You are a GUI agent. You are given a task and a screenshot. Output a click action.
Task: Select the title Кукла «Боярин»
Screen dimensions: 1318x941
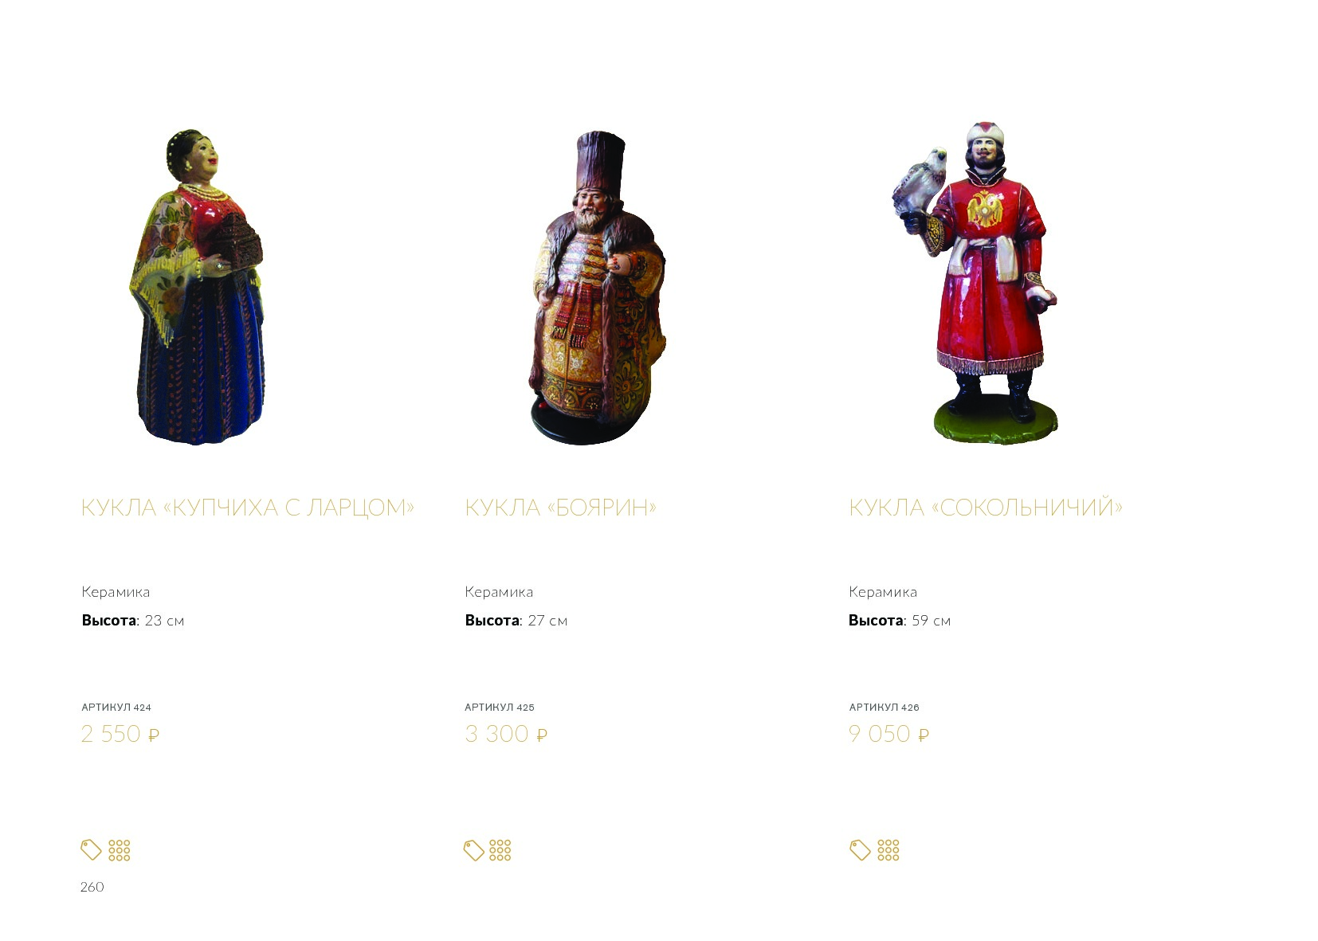pos(560,508)
